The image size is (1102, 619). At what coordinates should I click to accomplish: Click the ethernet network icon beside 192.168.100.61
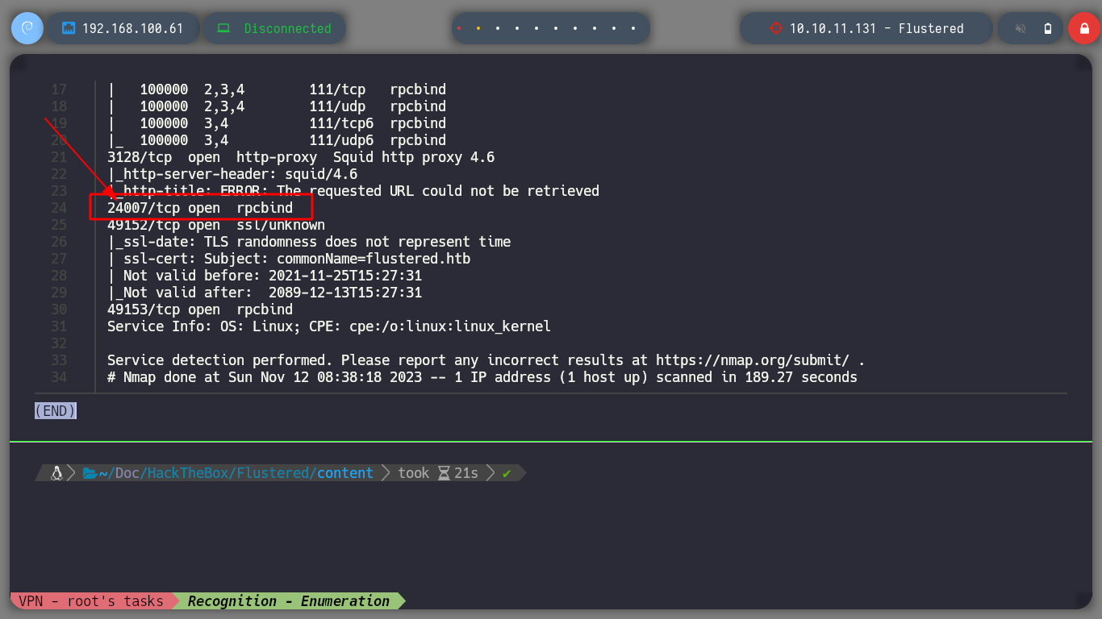(69, 28)
